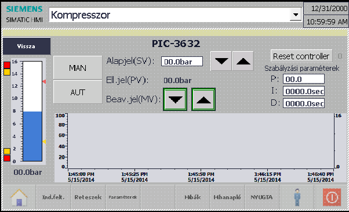This screenshot has height=212, width=349.
Task: Switch controller to MAN mode
Action: [78, 67]
